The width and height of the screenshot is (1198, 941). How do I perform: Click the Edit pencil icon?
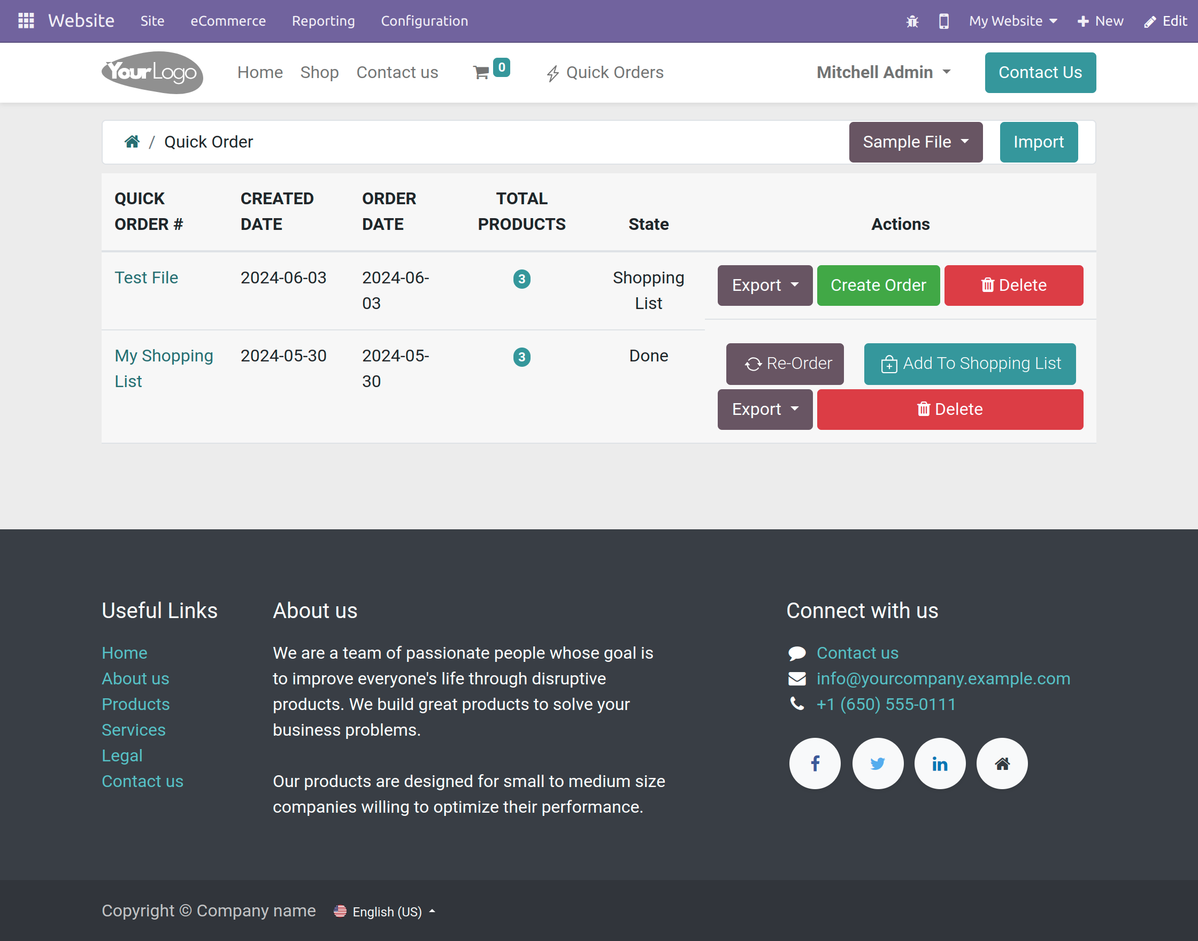click(1149, 21)
